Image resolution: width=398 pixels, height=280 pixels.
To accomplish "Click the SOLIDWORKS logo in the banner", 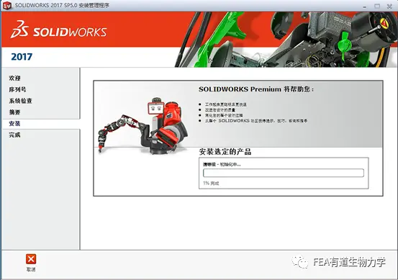I will (58, 30).
